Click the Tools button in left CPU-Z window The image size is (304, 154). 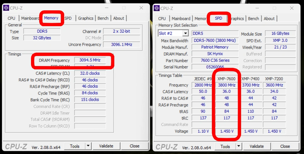tap(75, 146)
